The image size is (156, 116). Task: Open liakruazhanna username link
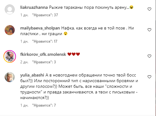point(34,8)
